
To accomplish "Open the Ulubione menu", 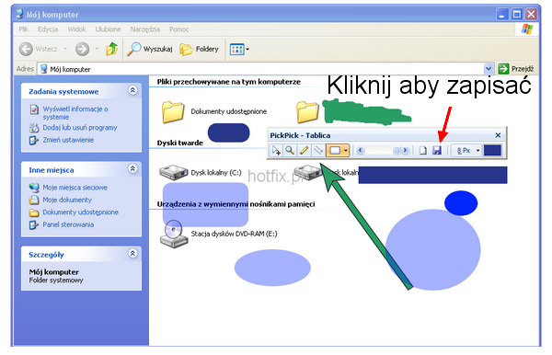I will (x=108, y=29).
